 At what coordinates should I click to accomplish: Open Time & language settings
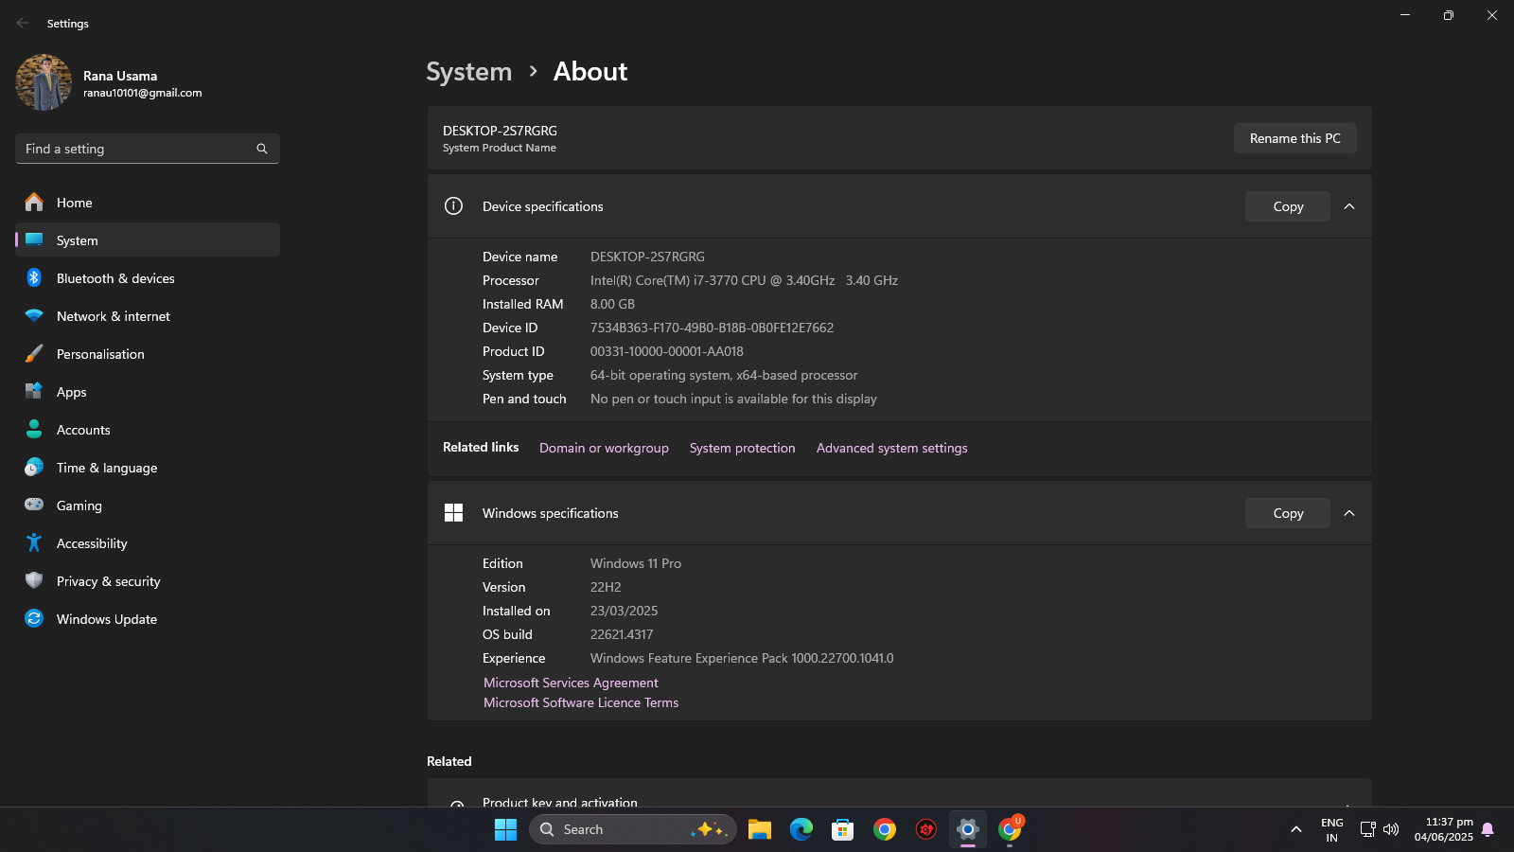click(x=106, y=467)
